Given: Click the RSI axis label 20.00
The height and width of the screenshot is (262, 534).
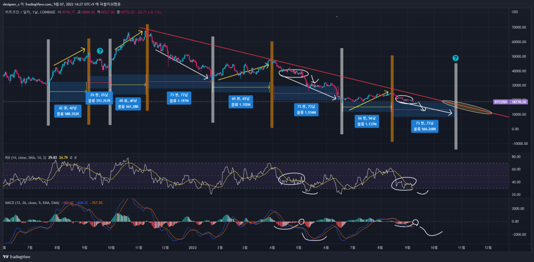Looking at the screenshot, I should 515,195.
